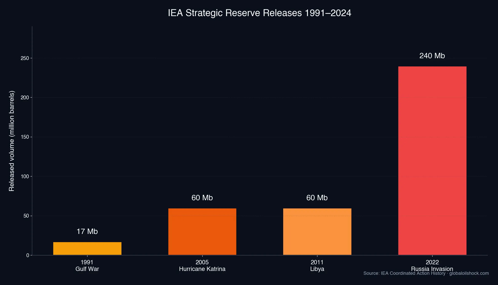Click the 2022 Russia Invasion axis label
The image size is (498, 285).
click(432, 266)
